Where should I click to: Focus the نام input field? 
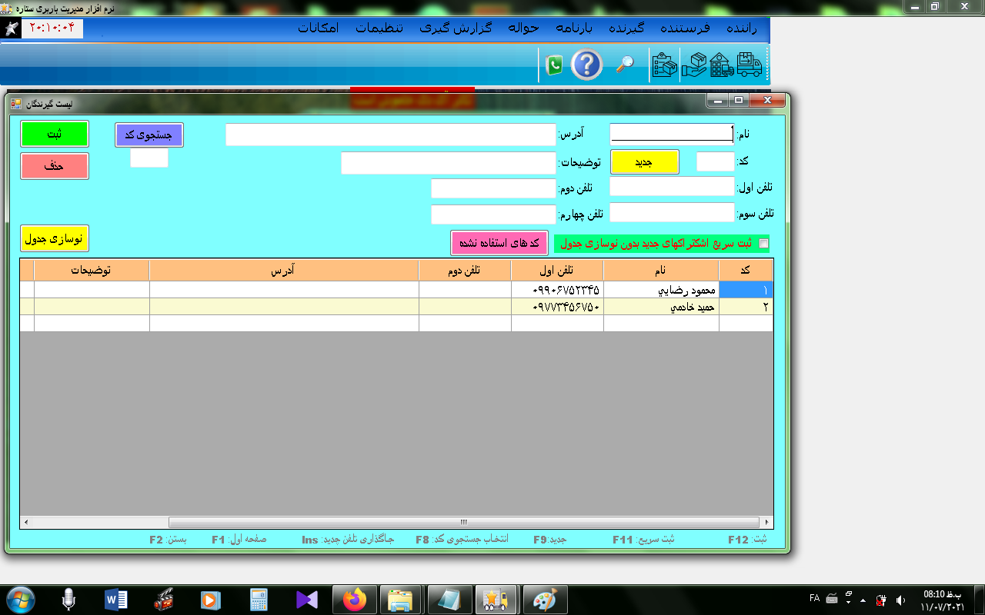click(x=673, y=134)
